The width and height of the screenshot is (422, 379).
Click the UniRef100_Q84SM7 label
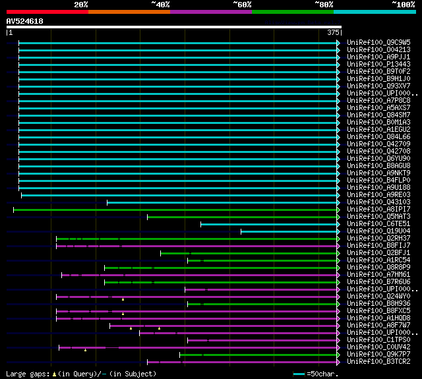378,115
